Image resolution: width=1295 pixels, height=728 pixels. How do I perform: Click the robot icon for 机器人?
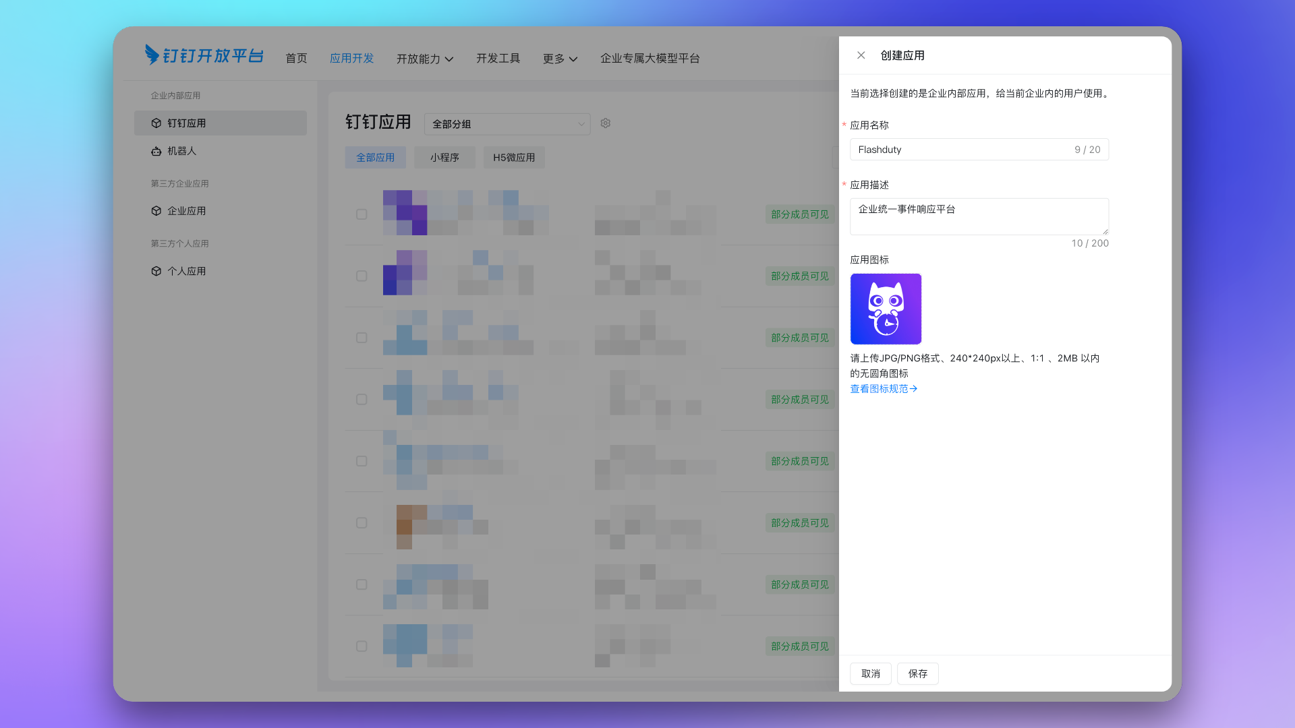[156, 151]
